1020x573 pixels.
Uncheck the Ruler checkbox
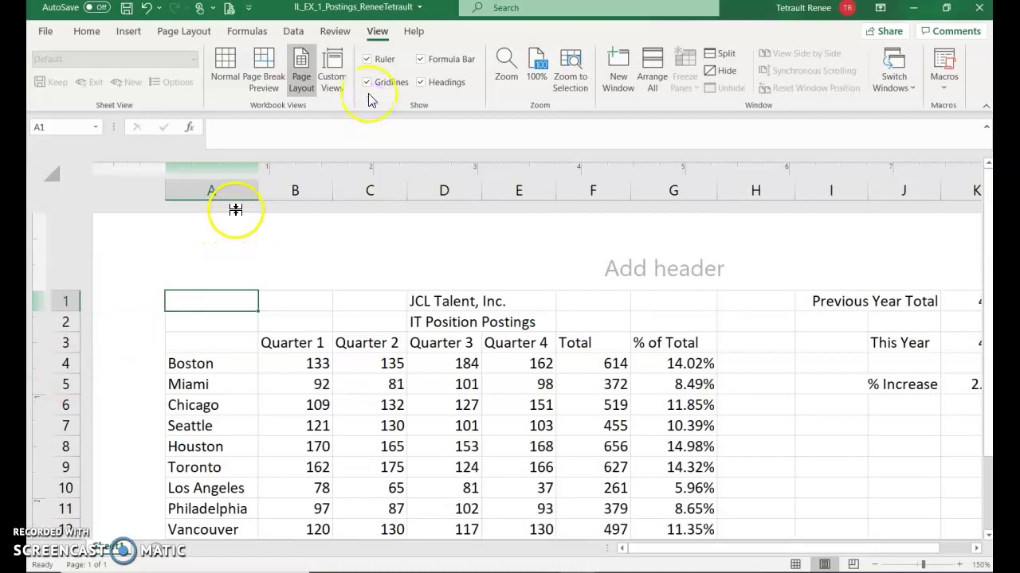367,59
